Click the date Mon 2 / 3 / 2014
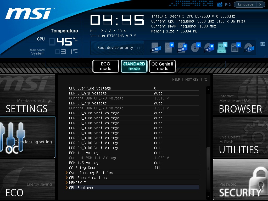The height and width of the screenshot is (201, 268). [x=108, y=31]
